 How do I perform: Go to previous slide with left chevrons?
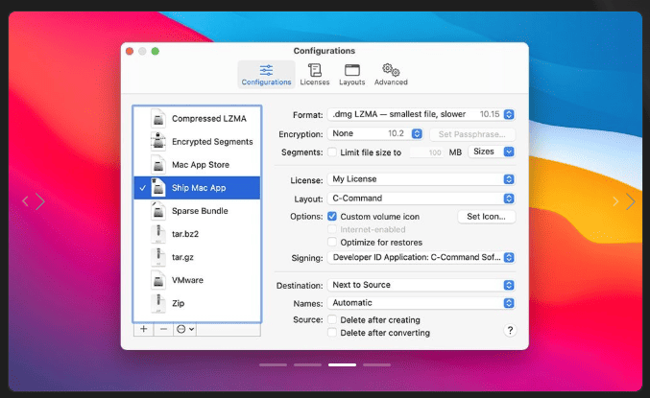tap(34, 201)
